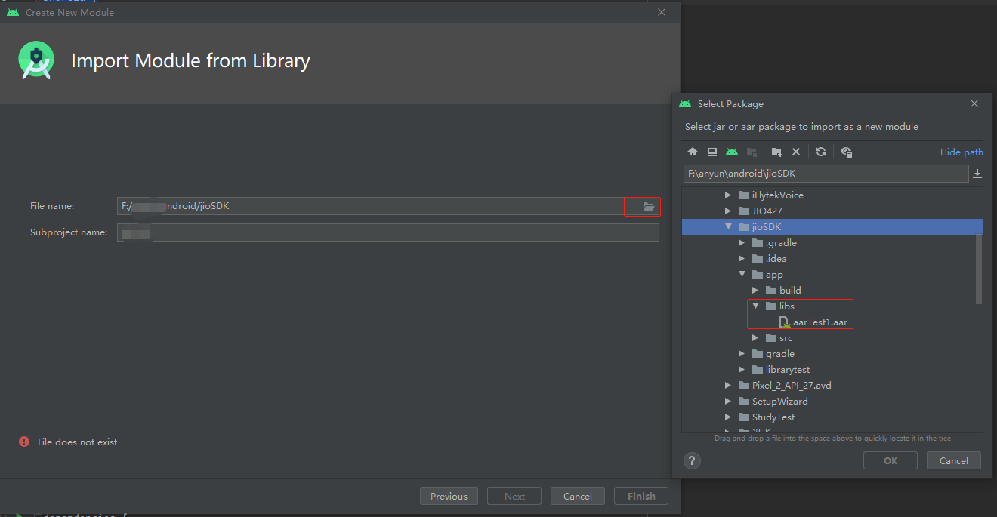
Task: Click the File does not exist error icon
Action: click(24, 442)
